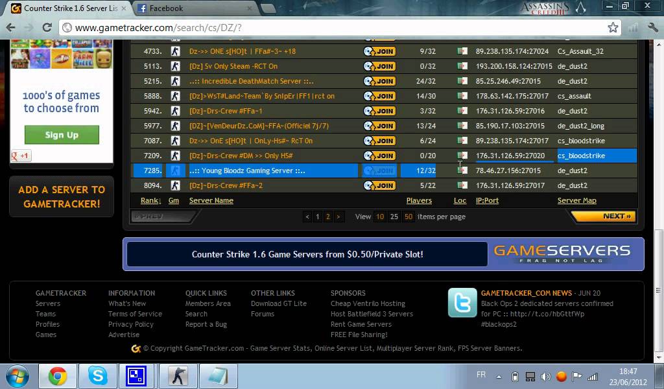Join the Drs-Crew #FFa~2 server
664x389 pixels.
[379, 185]
